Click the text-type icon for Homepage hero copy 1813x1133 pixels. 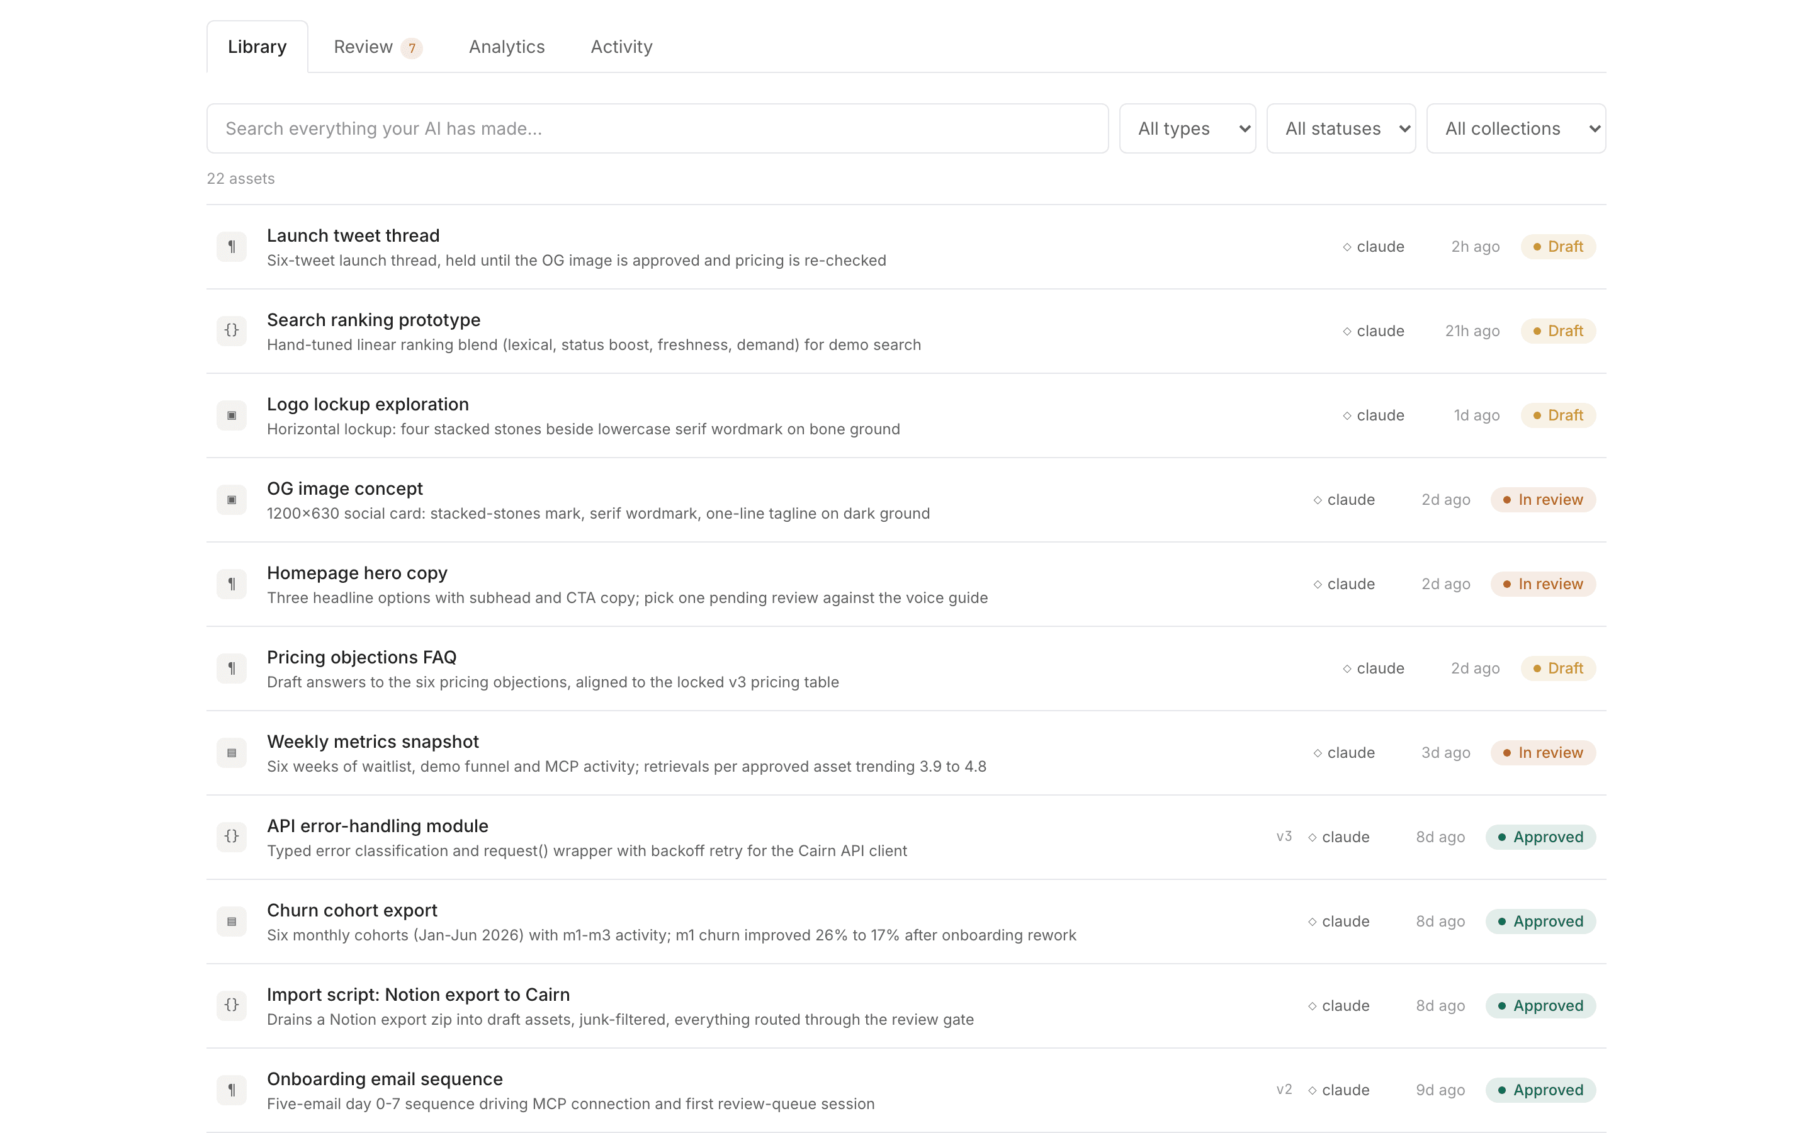[232, 583]
